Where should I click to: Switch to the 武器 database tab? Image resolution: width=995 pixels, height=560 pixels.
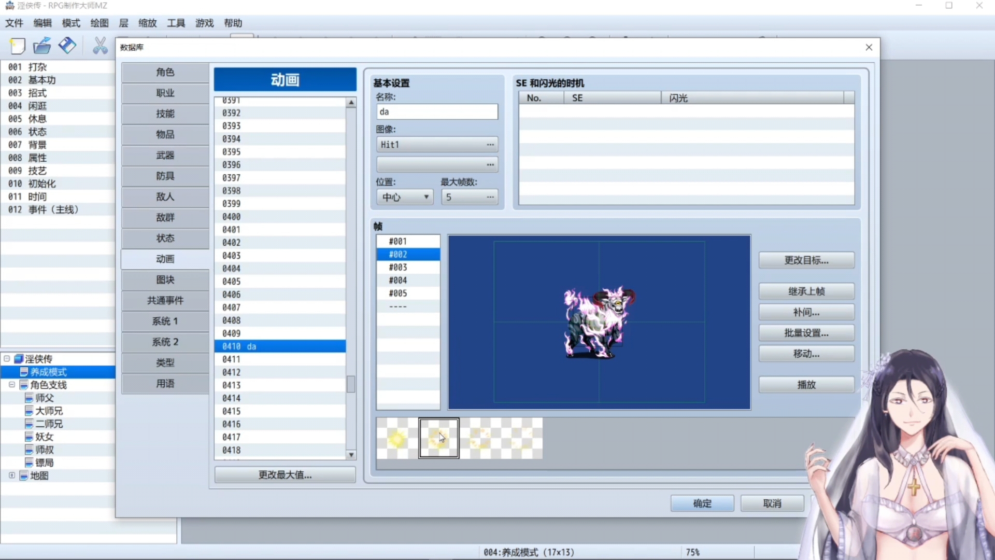(165, 155)
